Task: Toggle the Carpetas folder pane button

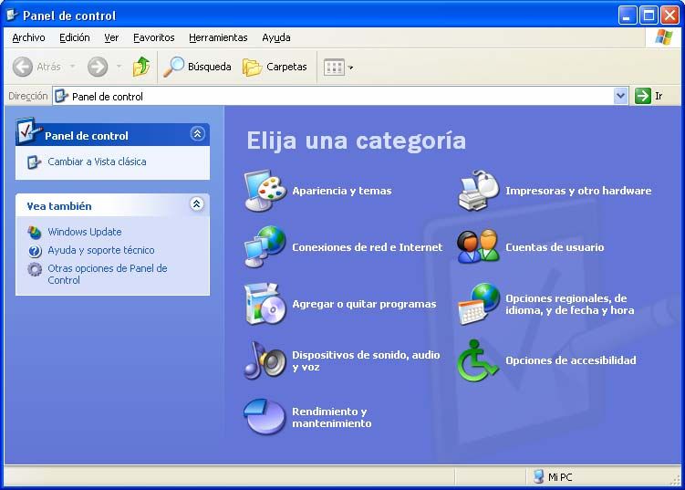Action: point(275,67)
